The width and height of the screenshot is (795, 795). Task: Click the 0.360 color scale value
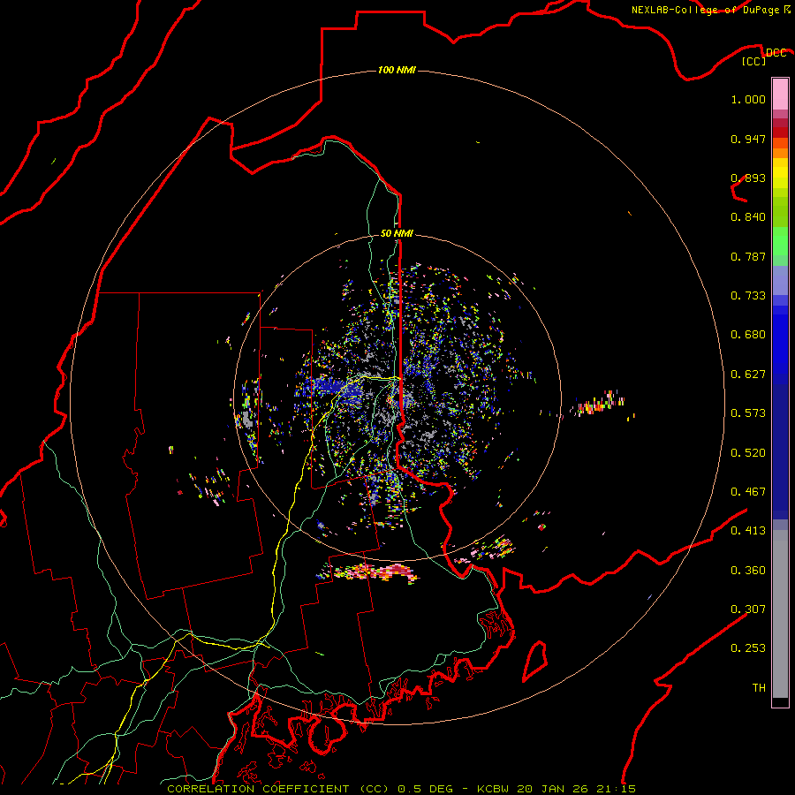click(x=748, y=571)
